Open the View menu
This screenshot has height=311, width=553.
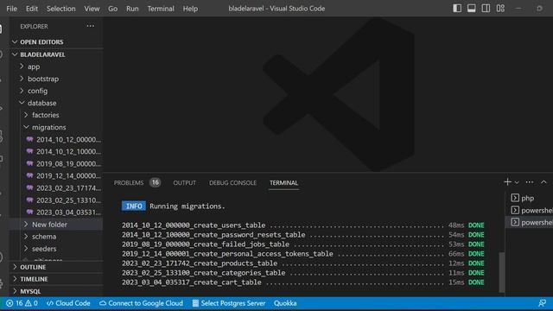click(x=92, y=9)
